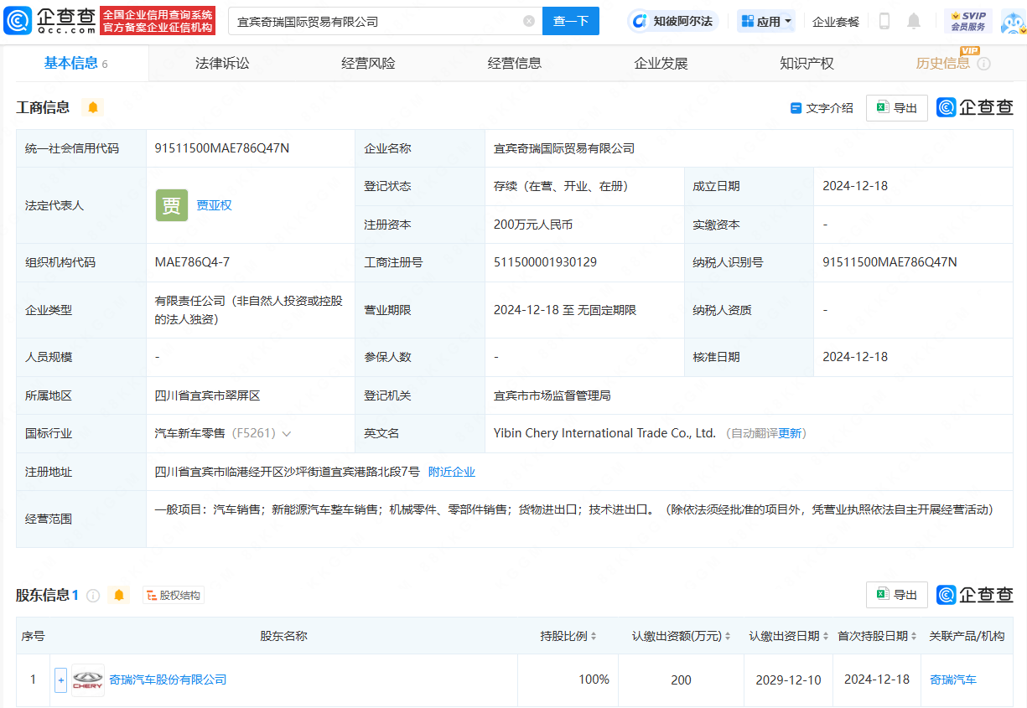Toggle 文字介绍 view
Image resolution: width=1027 pixels, height=708 pixels.
[822, 108]
